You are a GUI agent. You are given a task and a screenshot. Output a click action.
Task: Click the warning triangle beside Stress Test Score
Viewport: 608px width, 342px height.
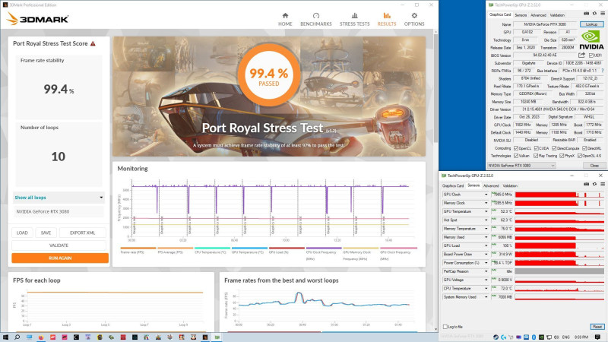tap(93, 43)
